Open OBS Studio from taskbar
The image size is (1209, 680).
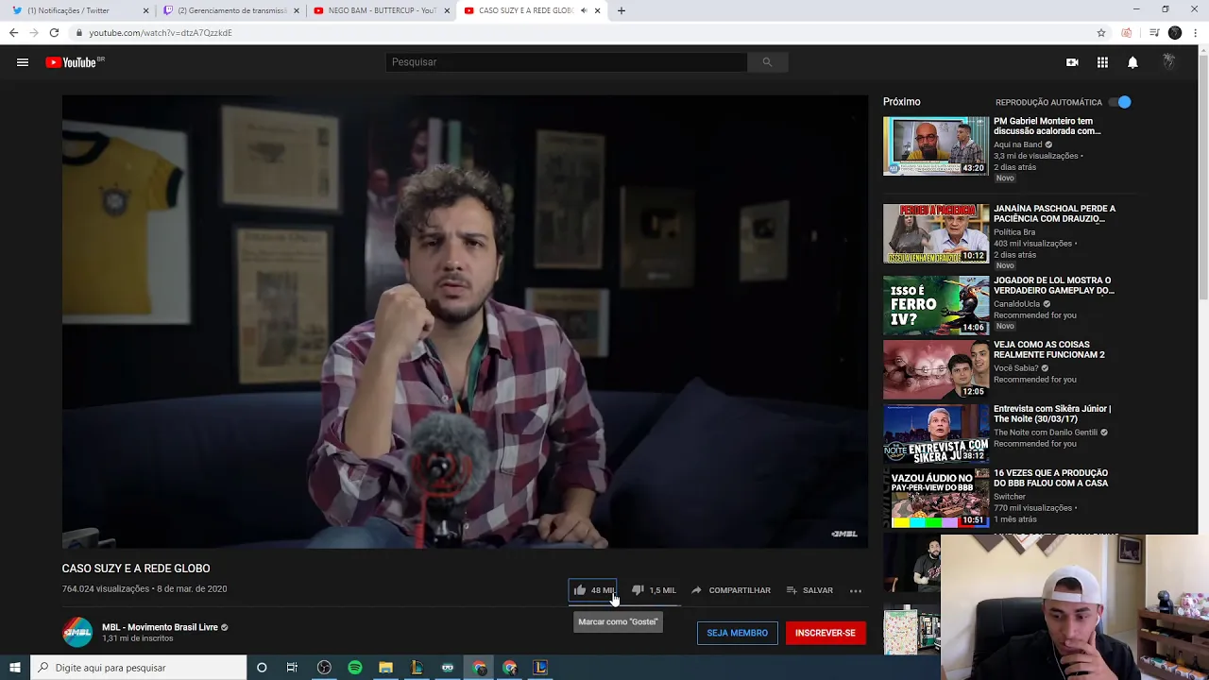point(324,668)
